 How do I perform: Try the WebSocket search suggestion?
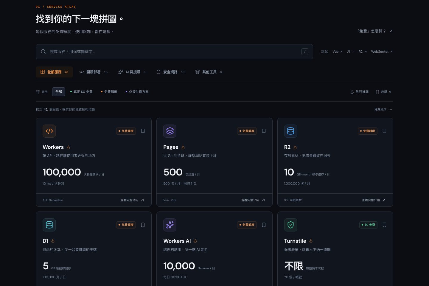point(382,52)
